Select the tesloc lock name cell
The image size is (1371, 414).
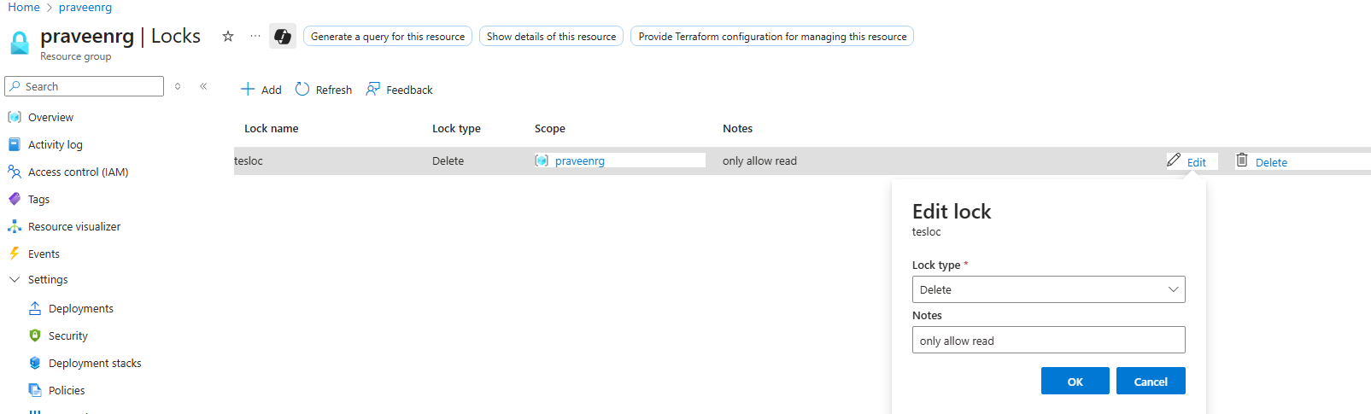pos(249,160)
